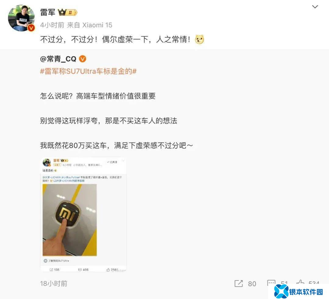Click the 来自 Xiaomi 15 source text
329x299 pixels.
(90, 25)
